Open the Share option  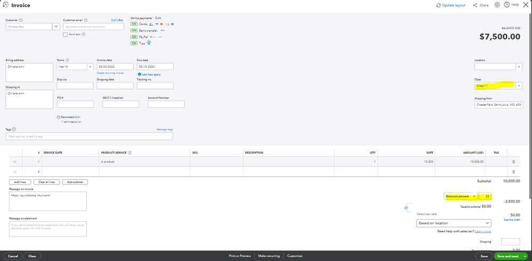480,5
